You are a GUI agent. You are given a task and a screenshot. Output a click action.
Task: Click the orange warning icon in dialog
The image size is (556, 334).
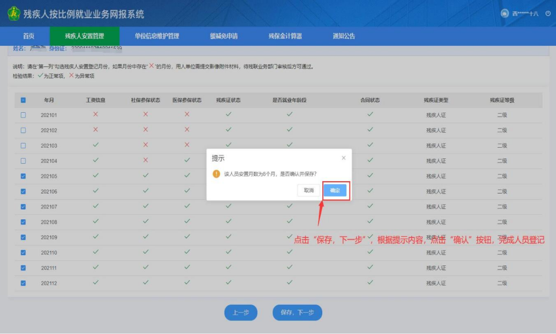pos(217,174)
